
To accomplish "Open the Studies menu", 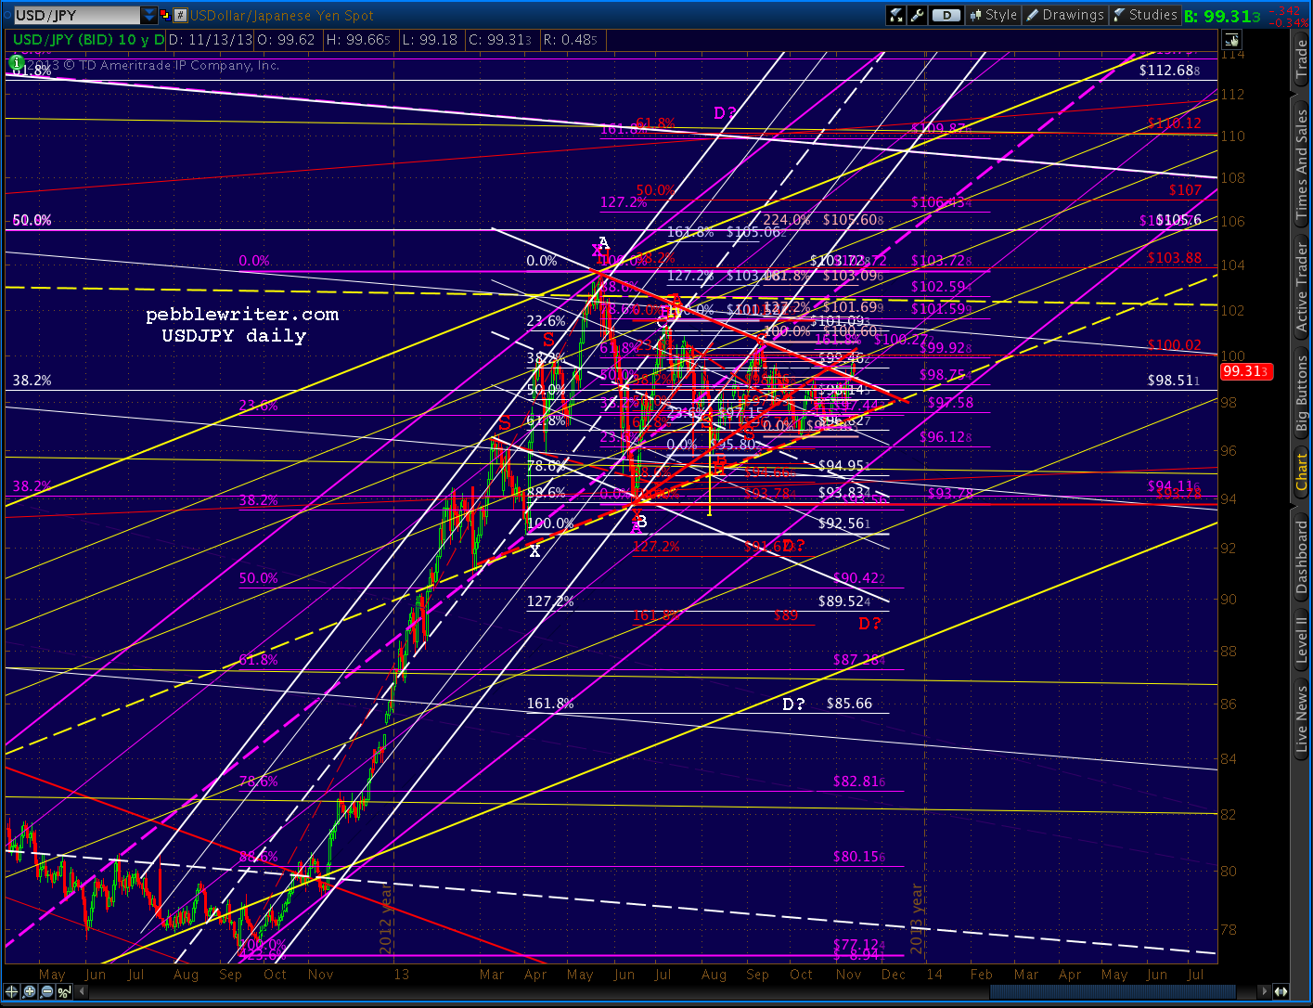I will coord(1145,15).
